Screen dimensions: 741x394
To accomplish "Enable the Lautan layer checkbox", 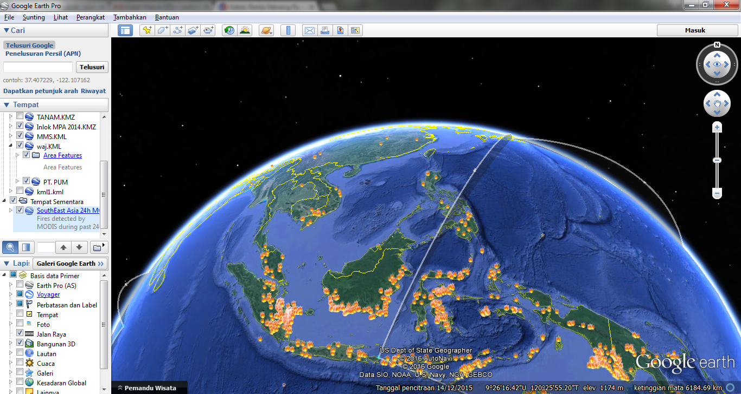I will (20, 353).
